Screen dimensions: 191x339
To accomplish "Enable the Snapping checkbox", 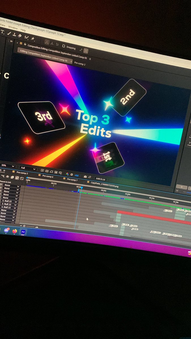I will pos(64,46).
